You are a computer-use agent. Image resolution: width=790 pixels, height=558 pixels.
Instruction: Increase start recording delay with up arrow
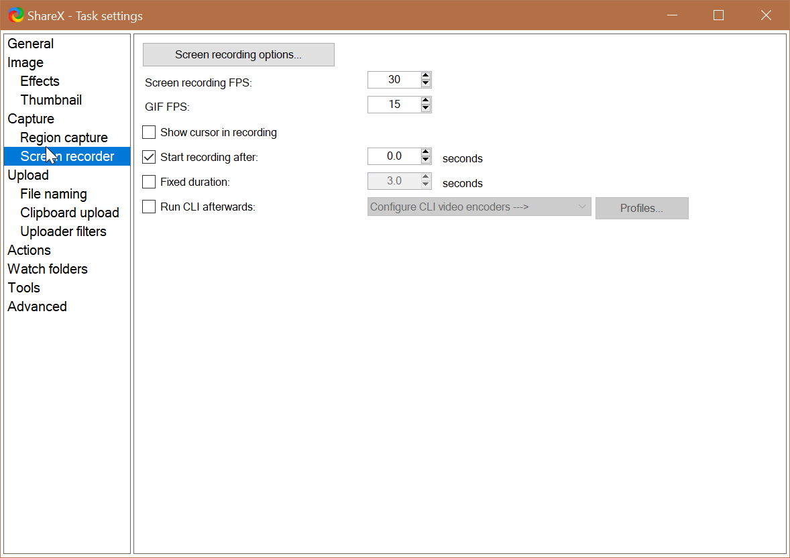(x=426, y=152)
